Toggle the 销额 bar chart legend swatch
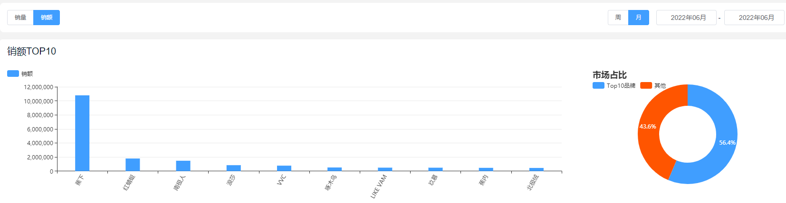786x203 pixels. (13, 74)
